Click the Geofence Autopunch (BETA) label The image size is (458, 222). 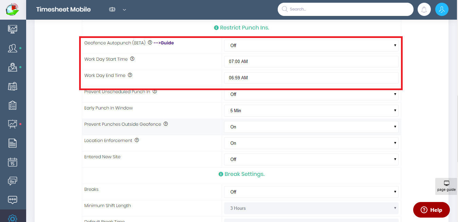pos(115,43)
